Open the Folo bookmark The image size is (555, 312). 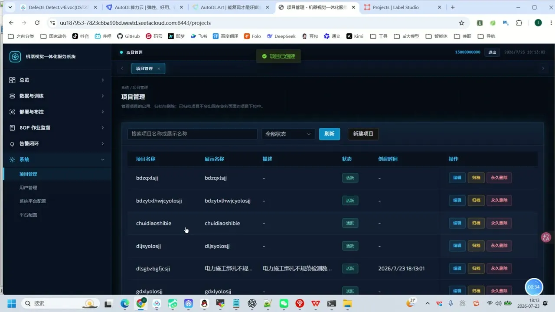[252, 36]
